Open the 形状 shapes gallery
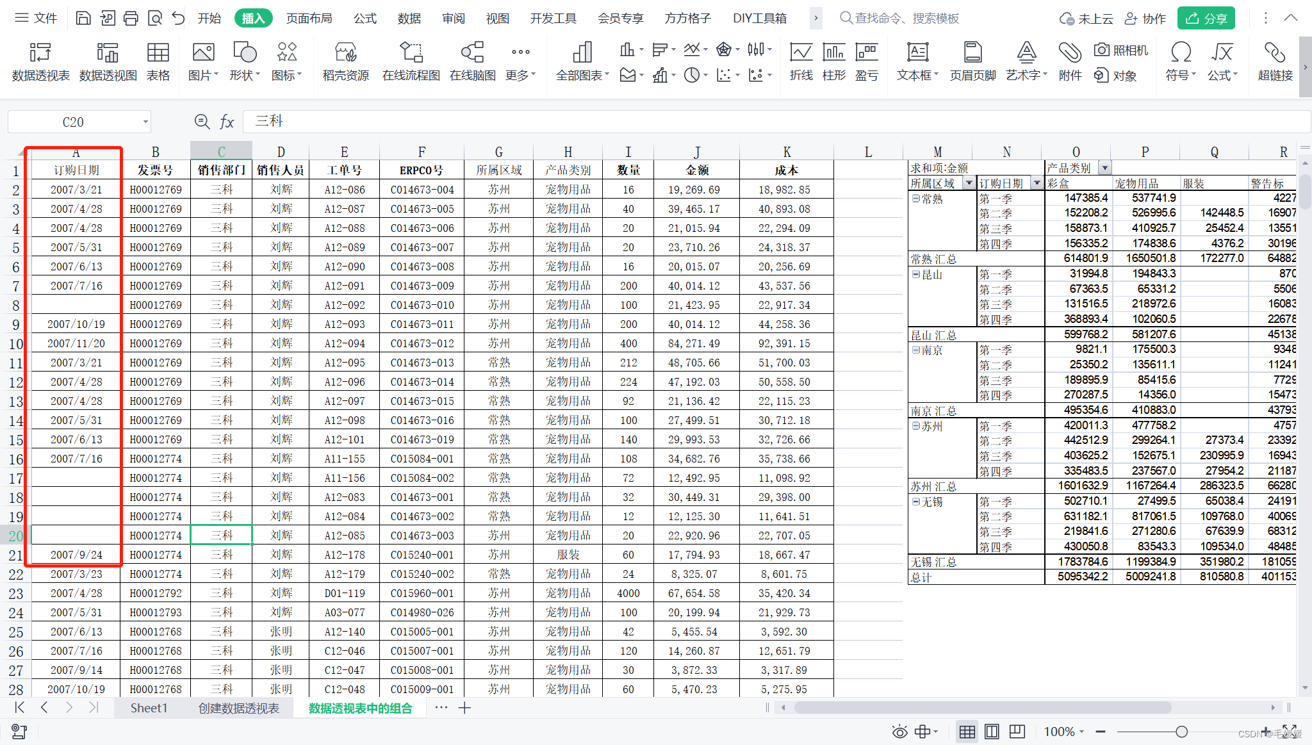Screen dimensions: 1312x745 coord(245,61)
